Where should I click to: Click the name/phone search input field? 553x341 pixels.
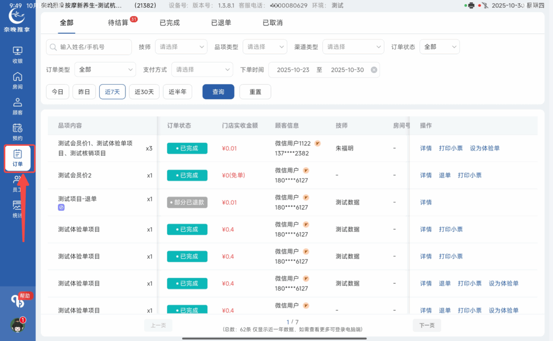point(88,47)
